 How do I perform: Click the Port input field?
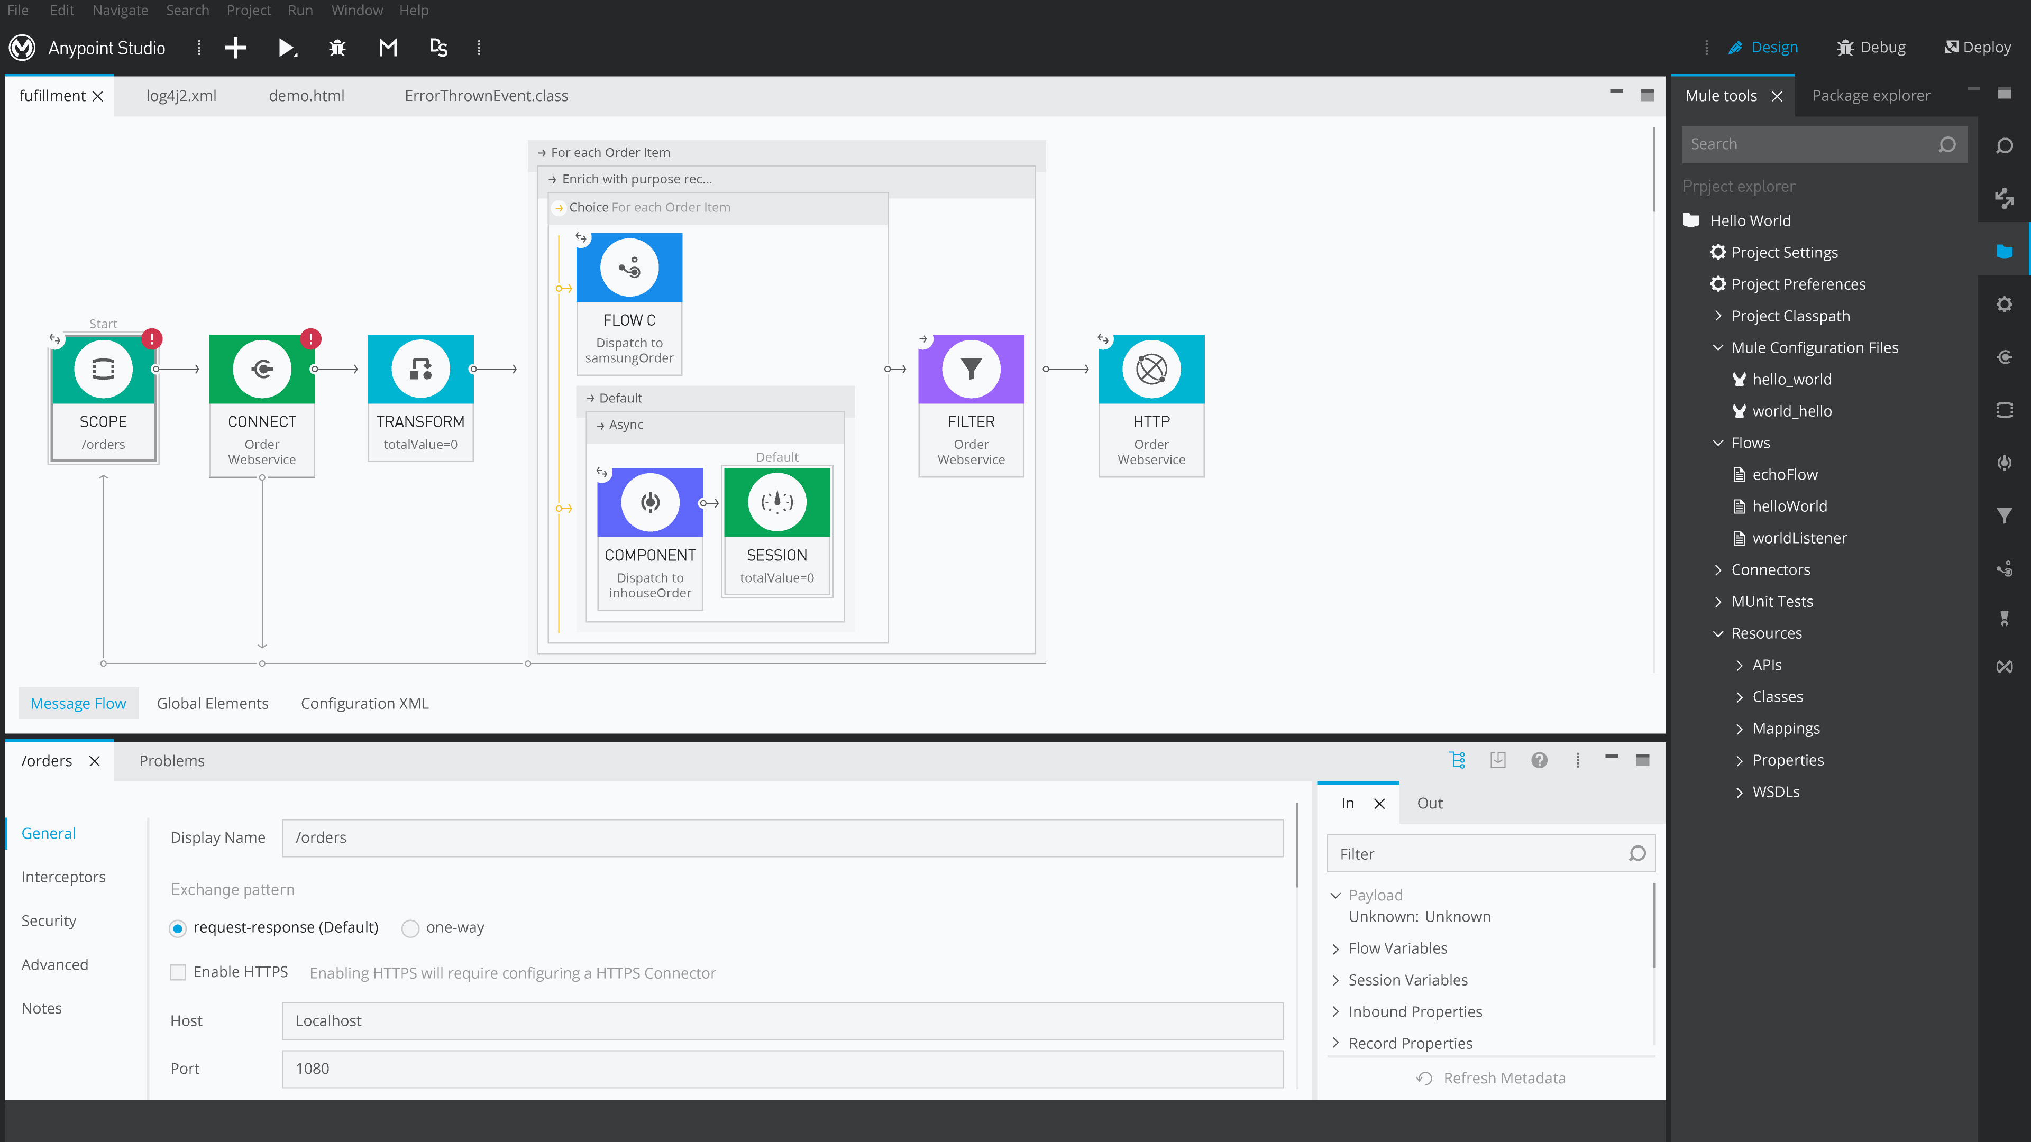(x=782, y=1069)
